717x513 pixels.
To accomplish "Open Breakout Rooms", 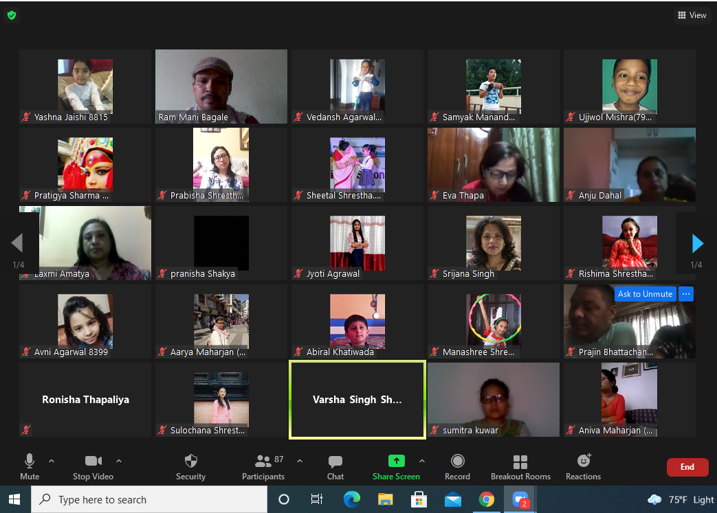I will [520, 467].
